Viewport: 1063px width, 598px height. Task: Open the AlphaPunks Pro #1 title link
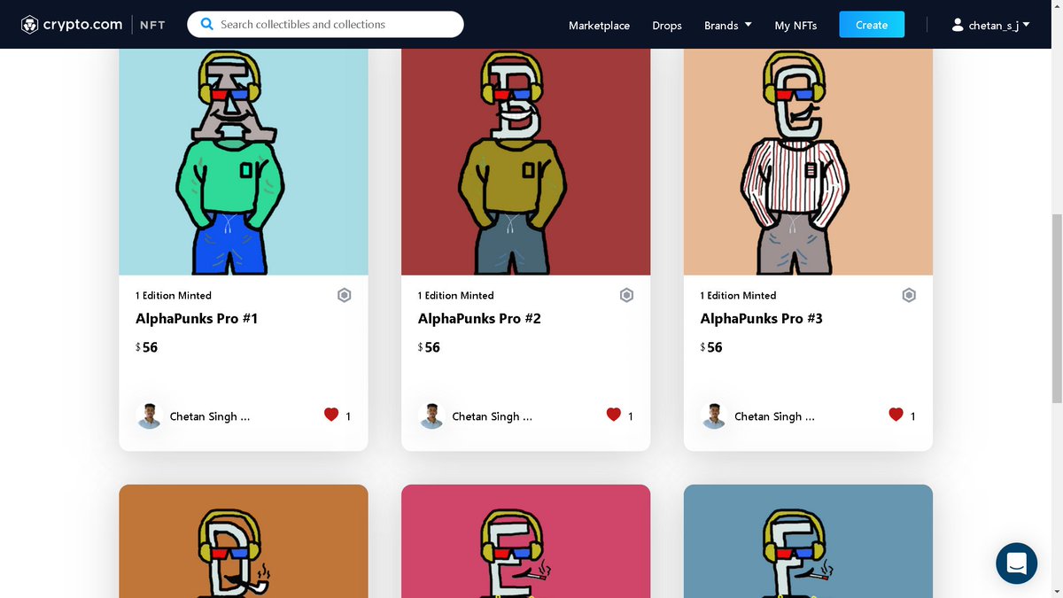(x=197, y=318)
